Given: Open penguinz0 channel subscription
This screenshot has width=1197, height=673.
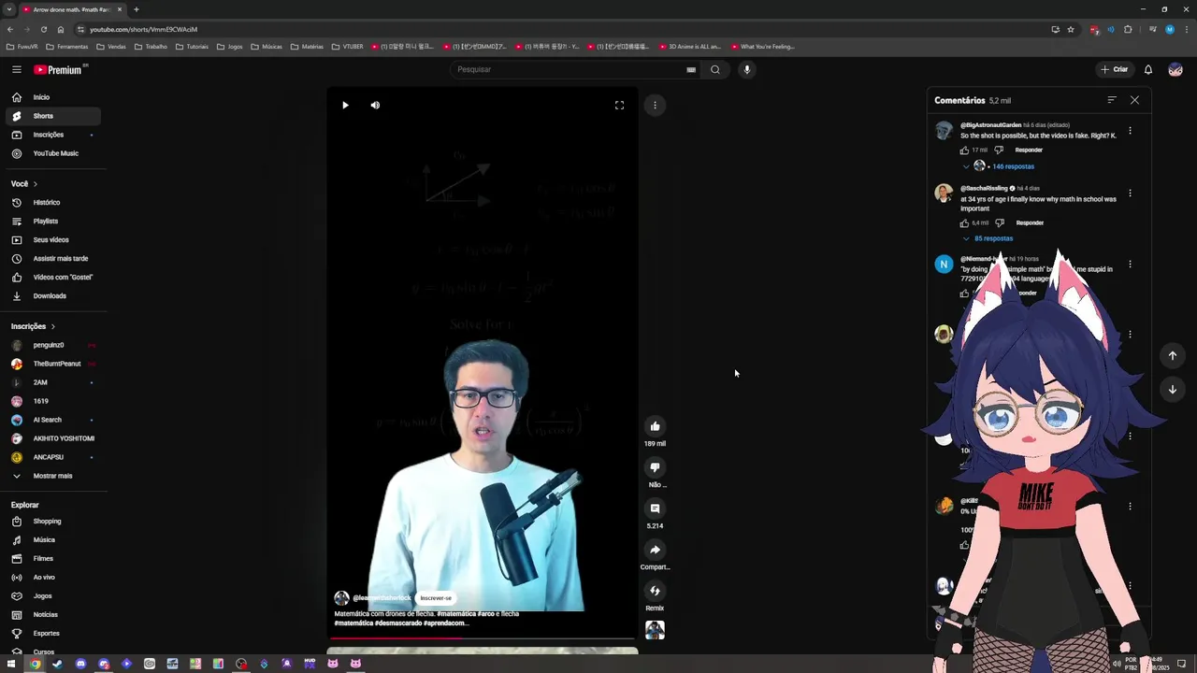Looking at the screenshot, I should coord(54,345).
